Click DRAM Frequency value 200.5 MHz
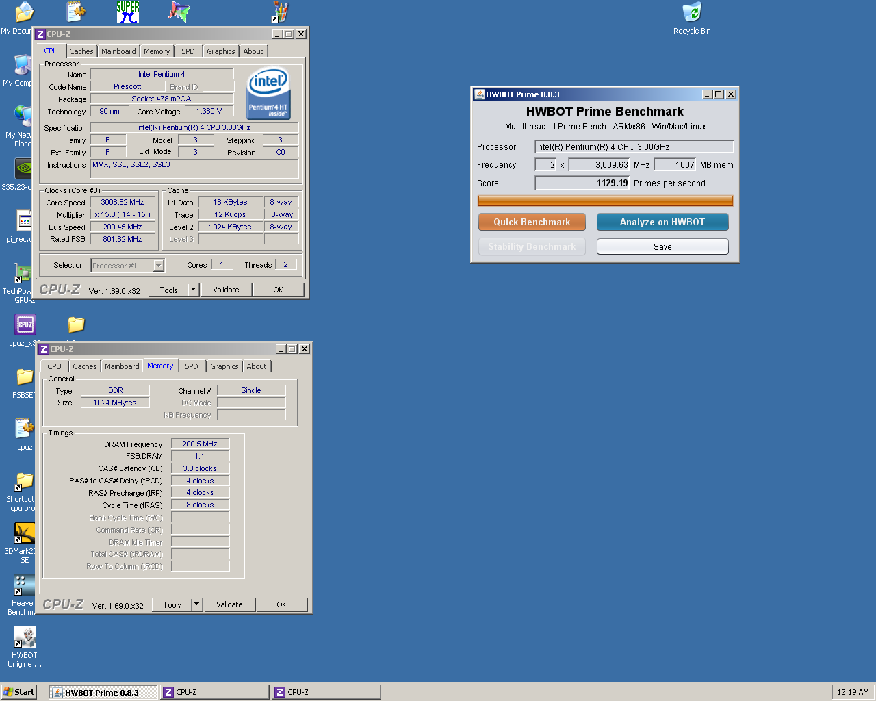Image resolution: width=876 pixels, height=701 pixels. pyautogui.click(x=200, y=444)
